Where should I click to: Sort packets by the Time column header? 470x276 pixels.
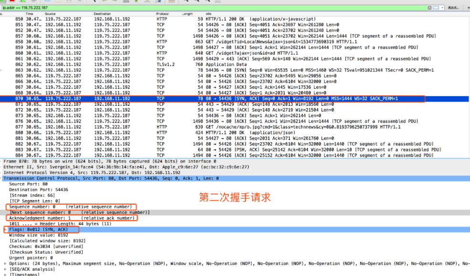30,14
